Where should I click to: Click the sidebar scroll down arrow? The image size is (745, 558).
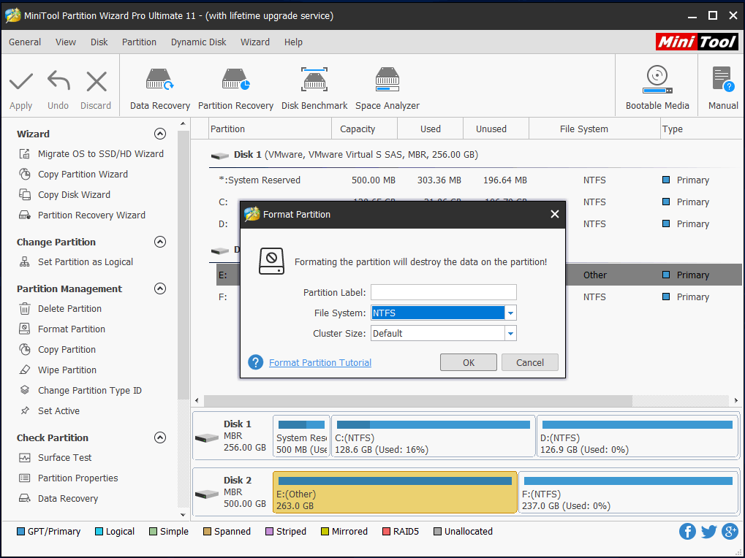coord(183,514)
